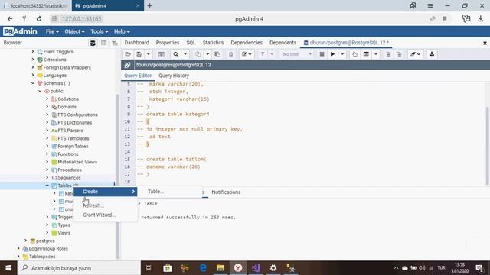The width and height of the screenshot is (490, 275).
Task: Switch to the Properties tab
Action: (168, 43)
